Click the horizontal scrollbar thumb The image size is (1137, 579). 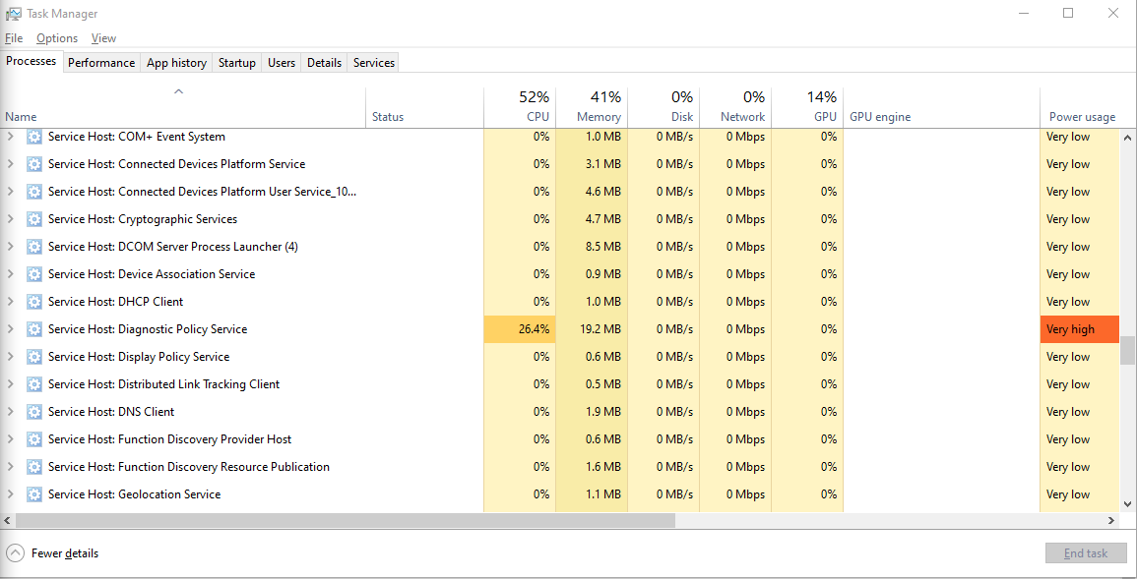click(346, 520)
